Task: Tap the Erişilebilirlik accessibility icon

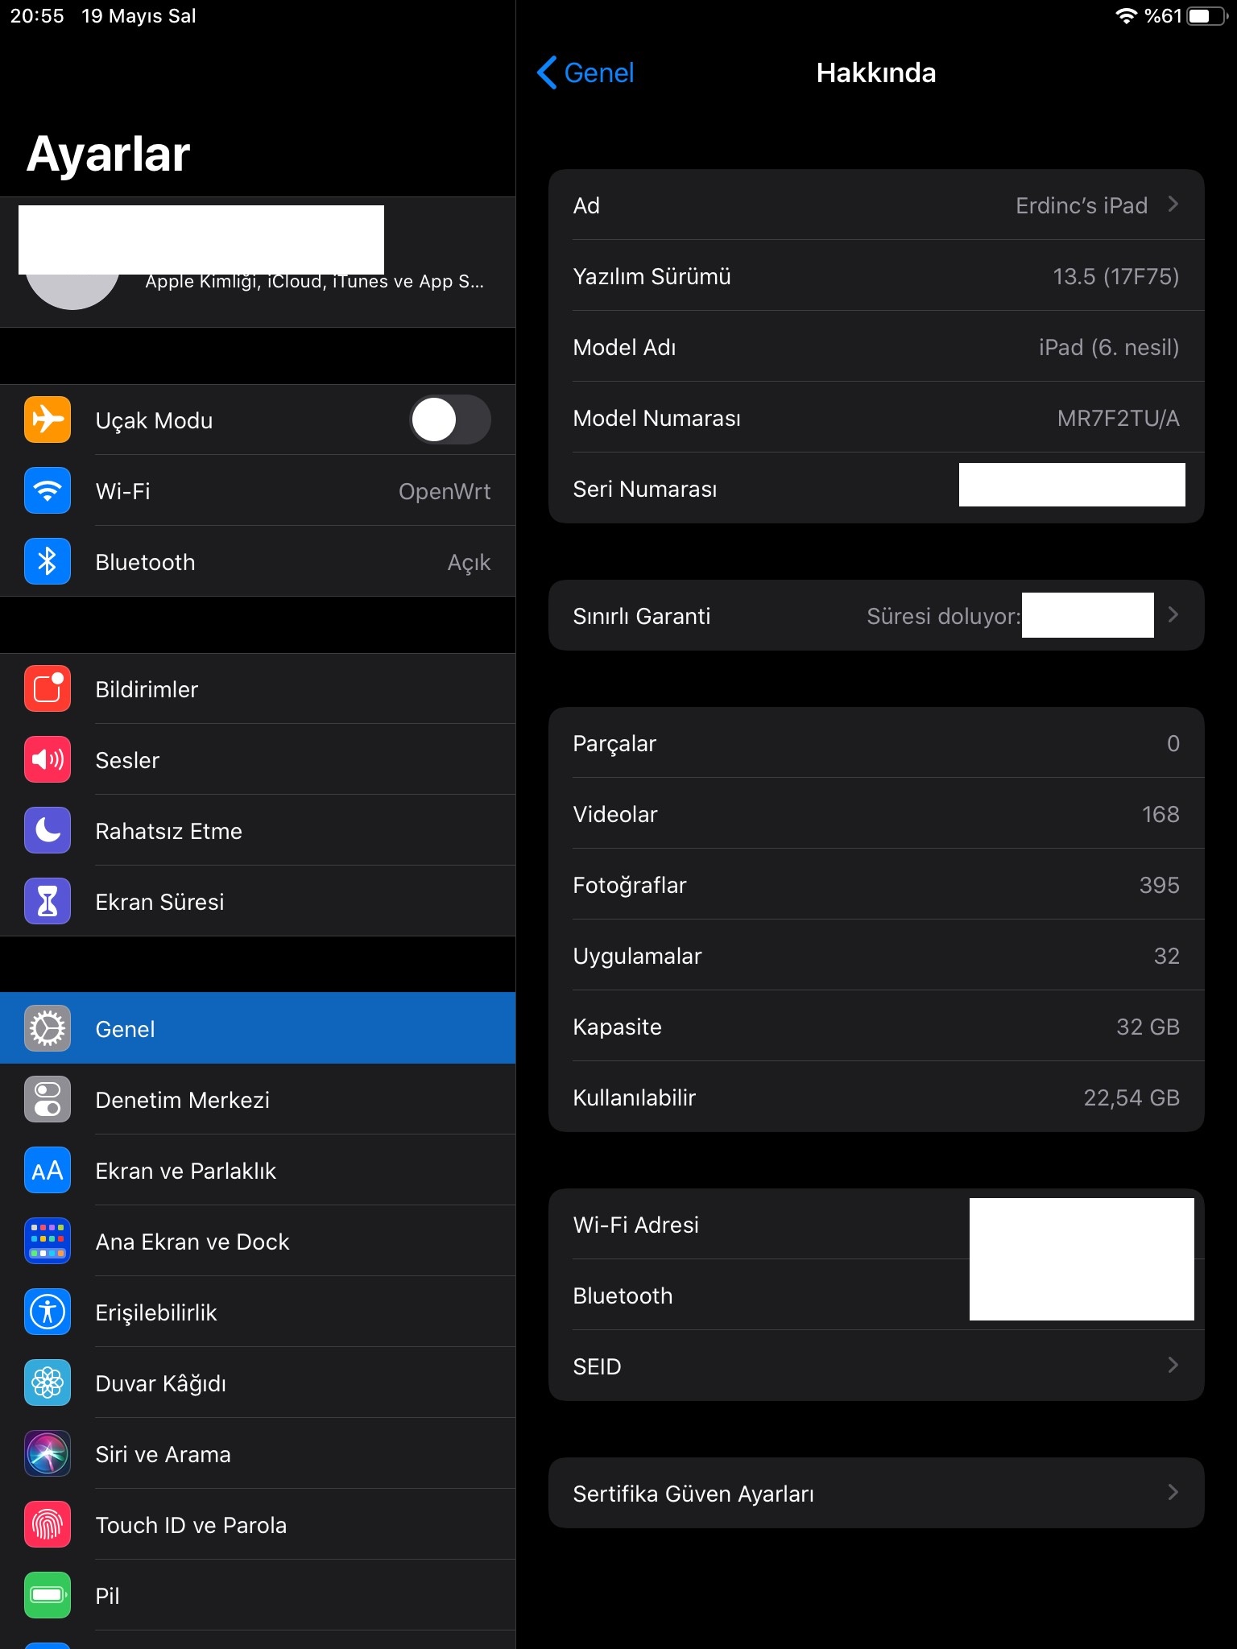Action: point(48,1312)
